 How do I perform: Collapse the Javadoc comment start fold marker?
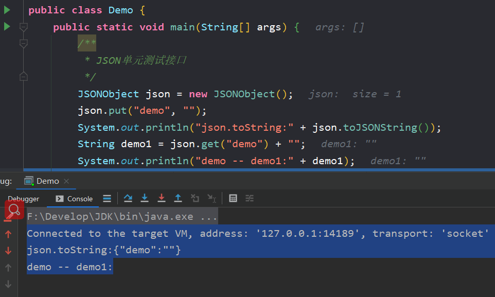coord(23,44)
